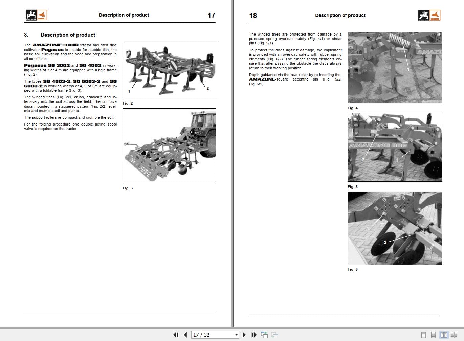
Task: Go to the next page
Action: [x=244, y=335]
